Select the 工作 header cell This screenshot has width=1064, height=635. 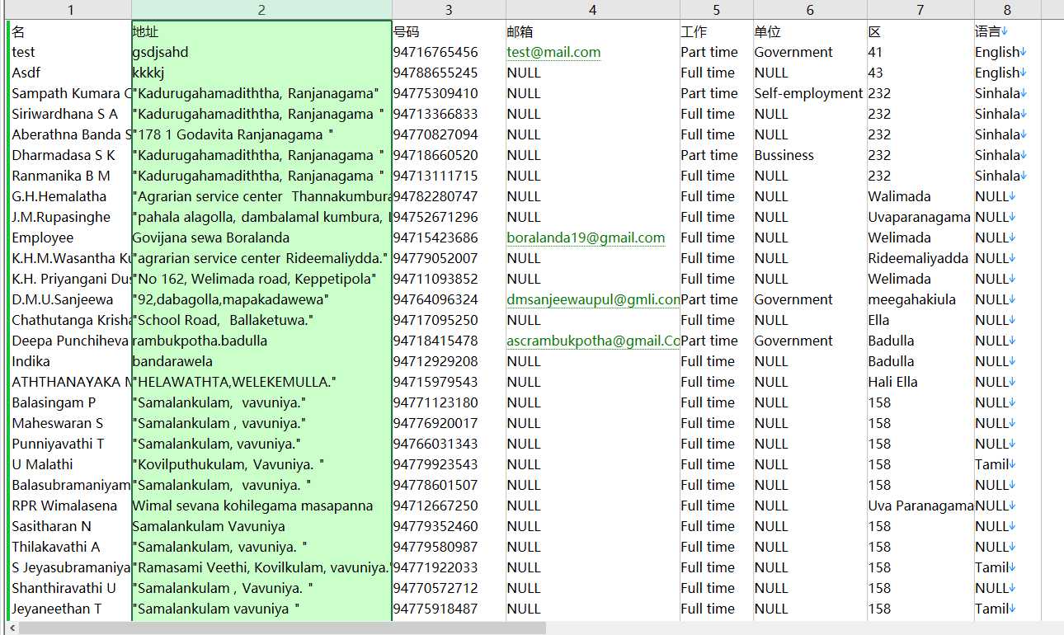point(716,31)
